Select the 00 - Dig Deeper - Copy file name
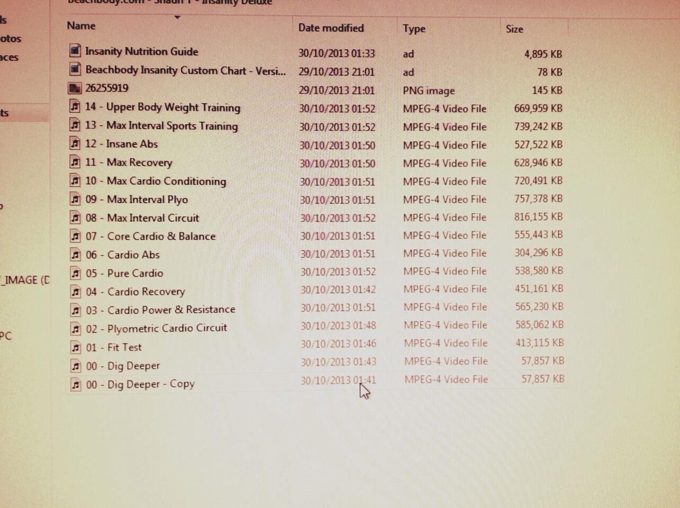The image size is (680, 508). pyautogui.click(x=140, y=384)
